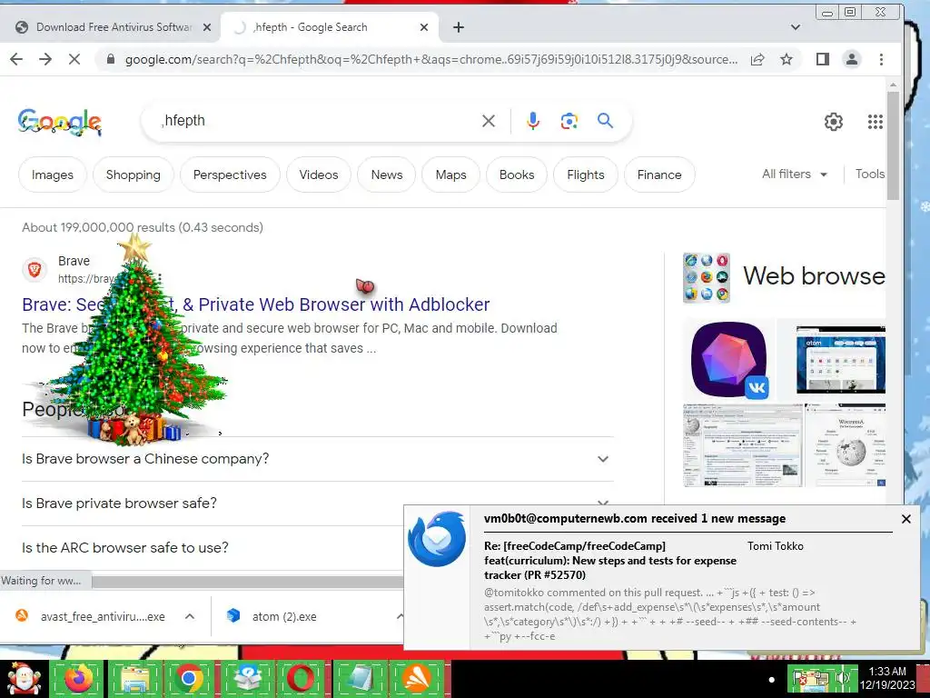
Task: Open the All filters dropdown
Action: (x=795, y=174)
